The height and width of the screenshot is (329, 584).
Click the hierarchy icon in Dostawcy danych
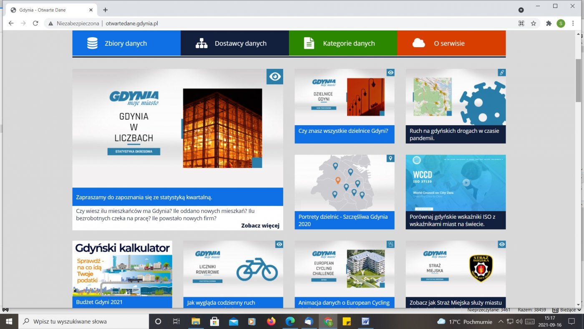[x=201, y=43]
